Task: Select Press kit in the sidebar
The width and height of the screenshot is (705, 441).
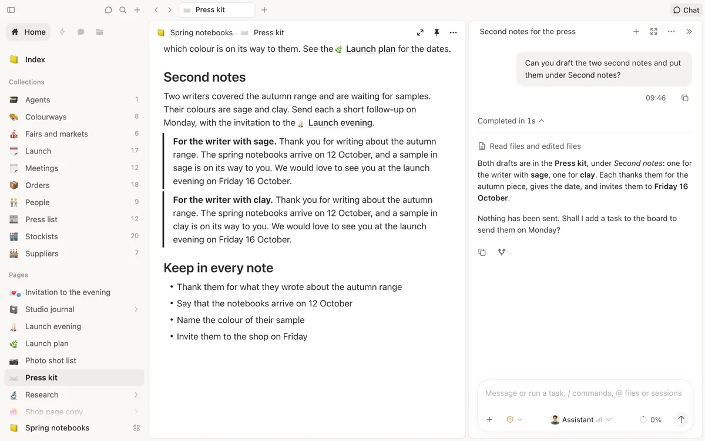Action: coord(74,377)
